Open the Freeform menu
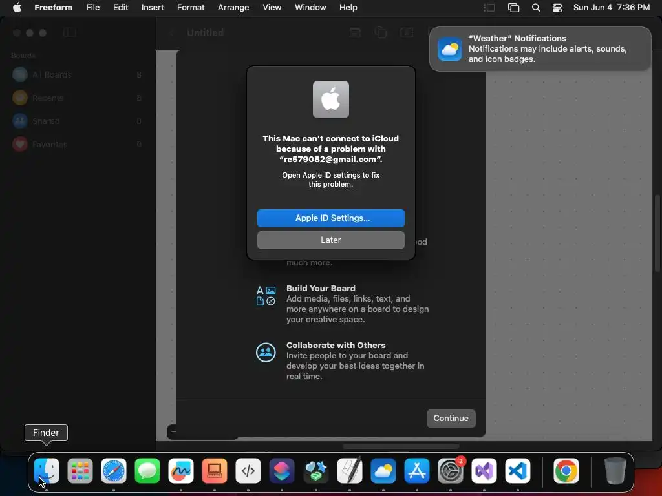Image resolution: width=662 pixels, height=496 pixels. tap(53, 8)
